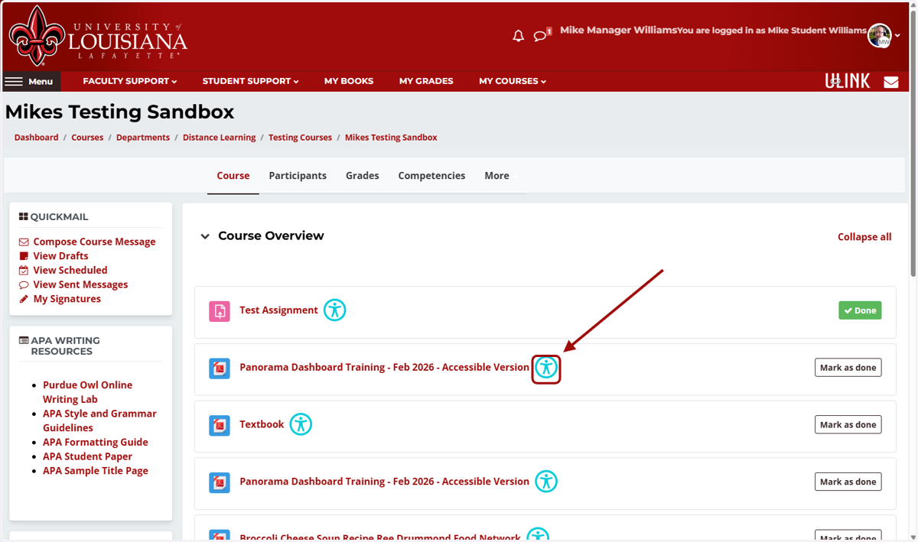Image resolution: width=918 pixels, height=542 pixels.
Task: Expand the My Courses dropdown
Action: 513,81
